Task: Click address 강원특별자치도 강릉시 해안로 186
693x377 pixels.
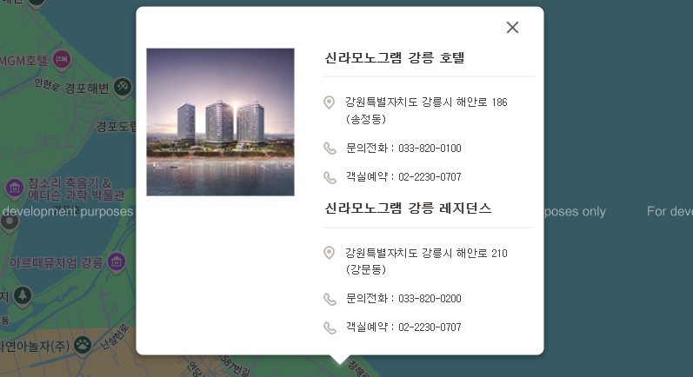Action: 427,110
